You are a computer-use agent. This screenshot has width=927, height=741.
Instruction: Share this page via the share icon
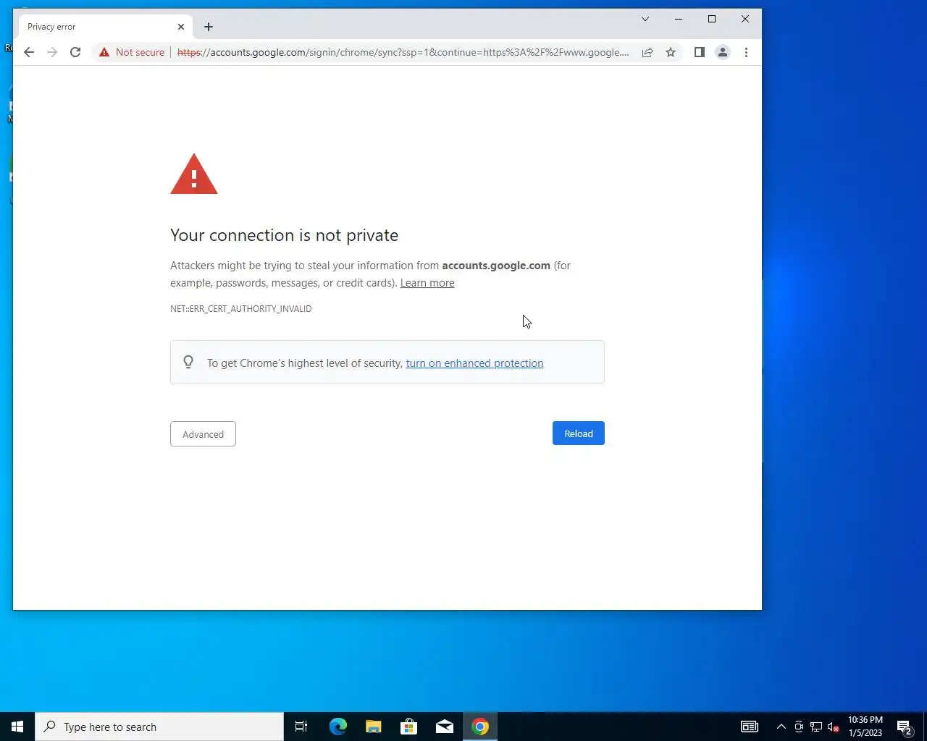point(647,52)
